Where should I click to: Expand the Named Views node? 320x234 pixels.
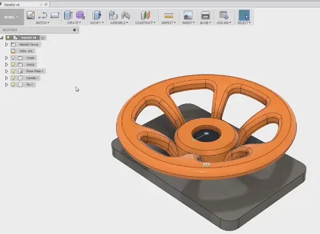6,44
